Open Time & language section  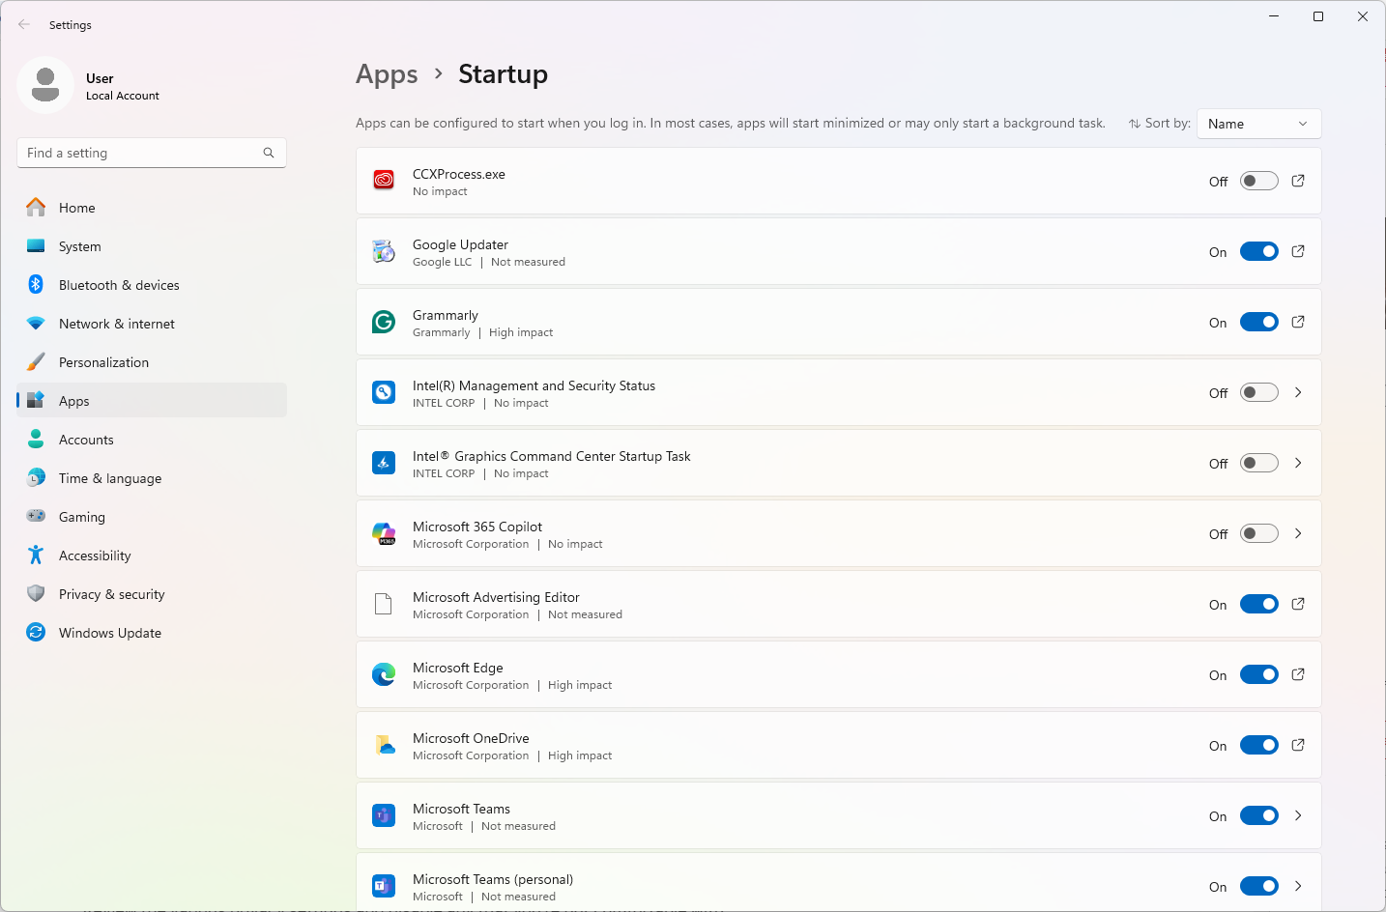(152, 478)
